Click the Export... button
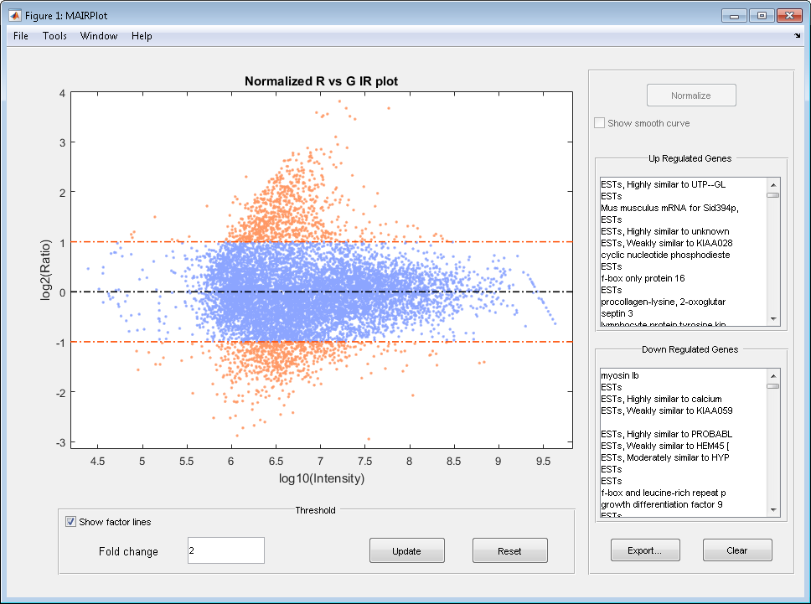 [645, 550]
